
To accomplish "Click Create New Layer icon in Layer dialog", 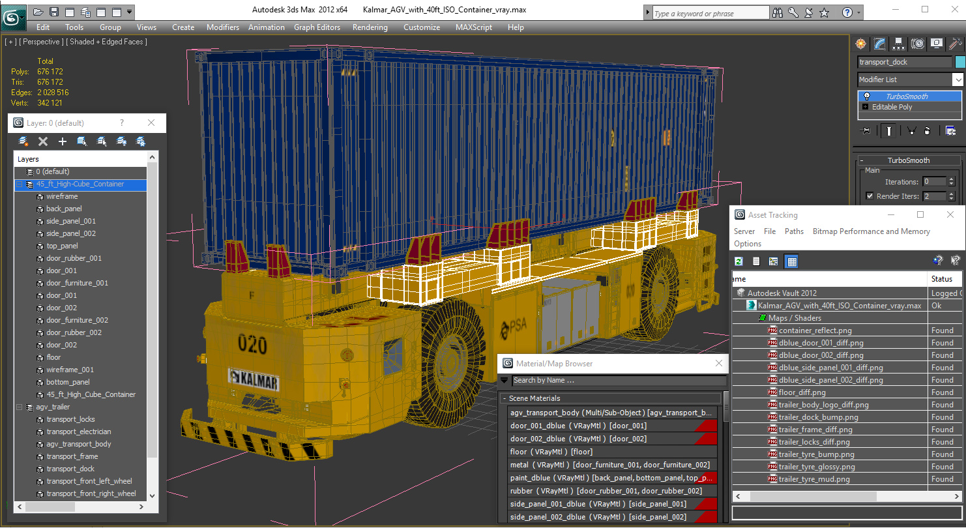I will (23, 141).
